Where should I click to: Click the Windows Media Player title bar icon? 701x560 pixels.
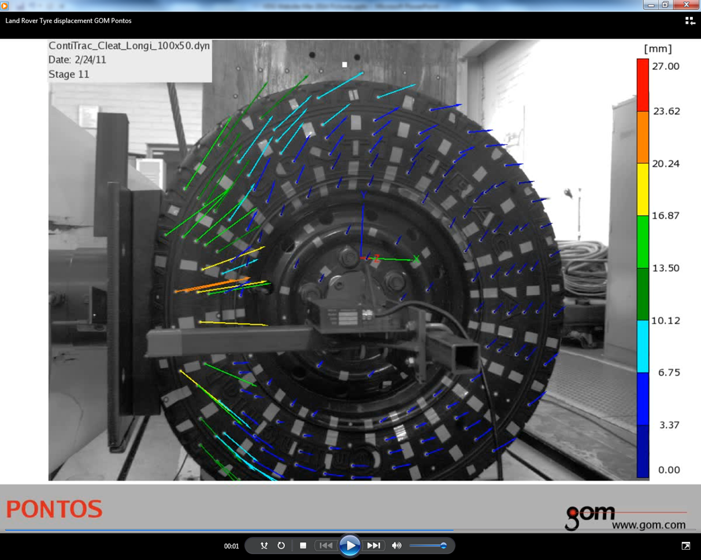pyautogui.click(x=5, y=5)
